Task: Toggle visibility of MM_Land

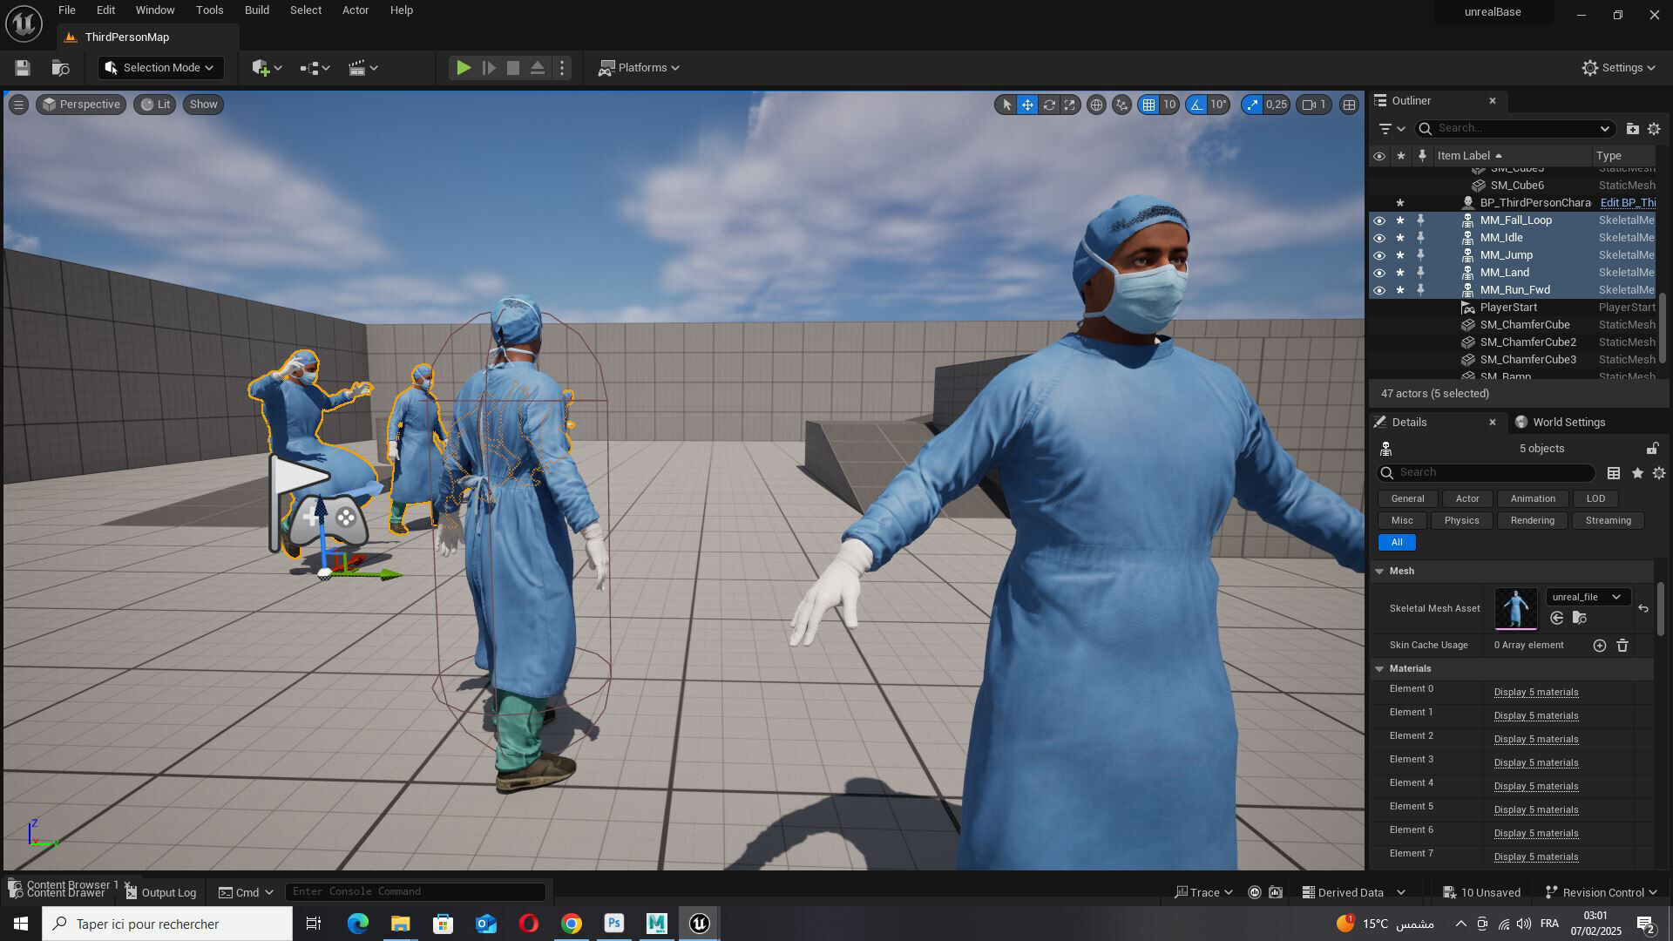Action: [1378, 273]
